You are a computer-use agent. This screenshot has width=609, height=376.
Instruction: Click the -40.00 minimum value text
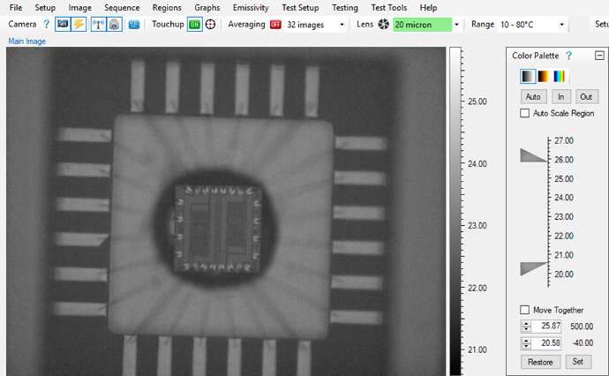(583, 343)
